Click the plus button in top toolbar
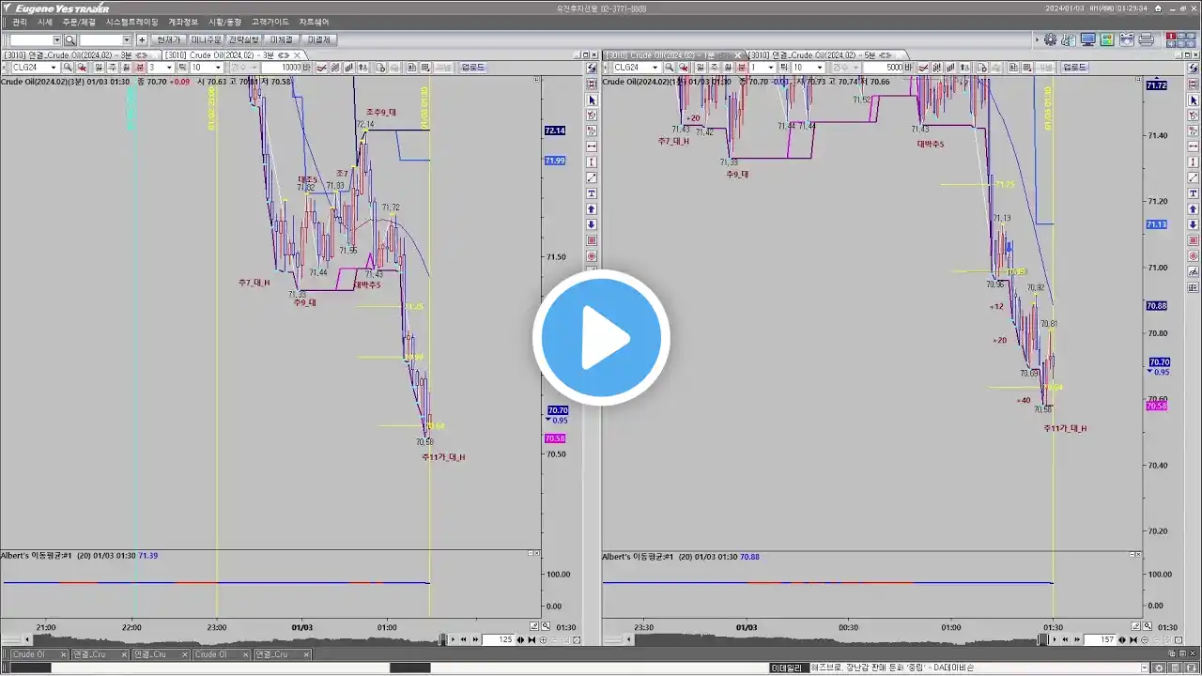The width and height of the screenshot is (1202, 676). tap(142, 39)
